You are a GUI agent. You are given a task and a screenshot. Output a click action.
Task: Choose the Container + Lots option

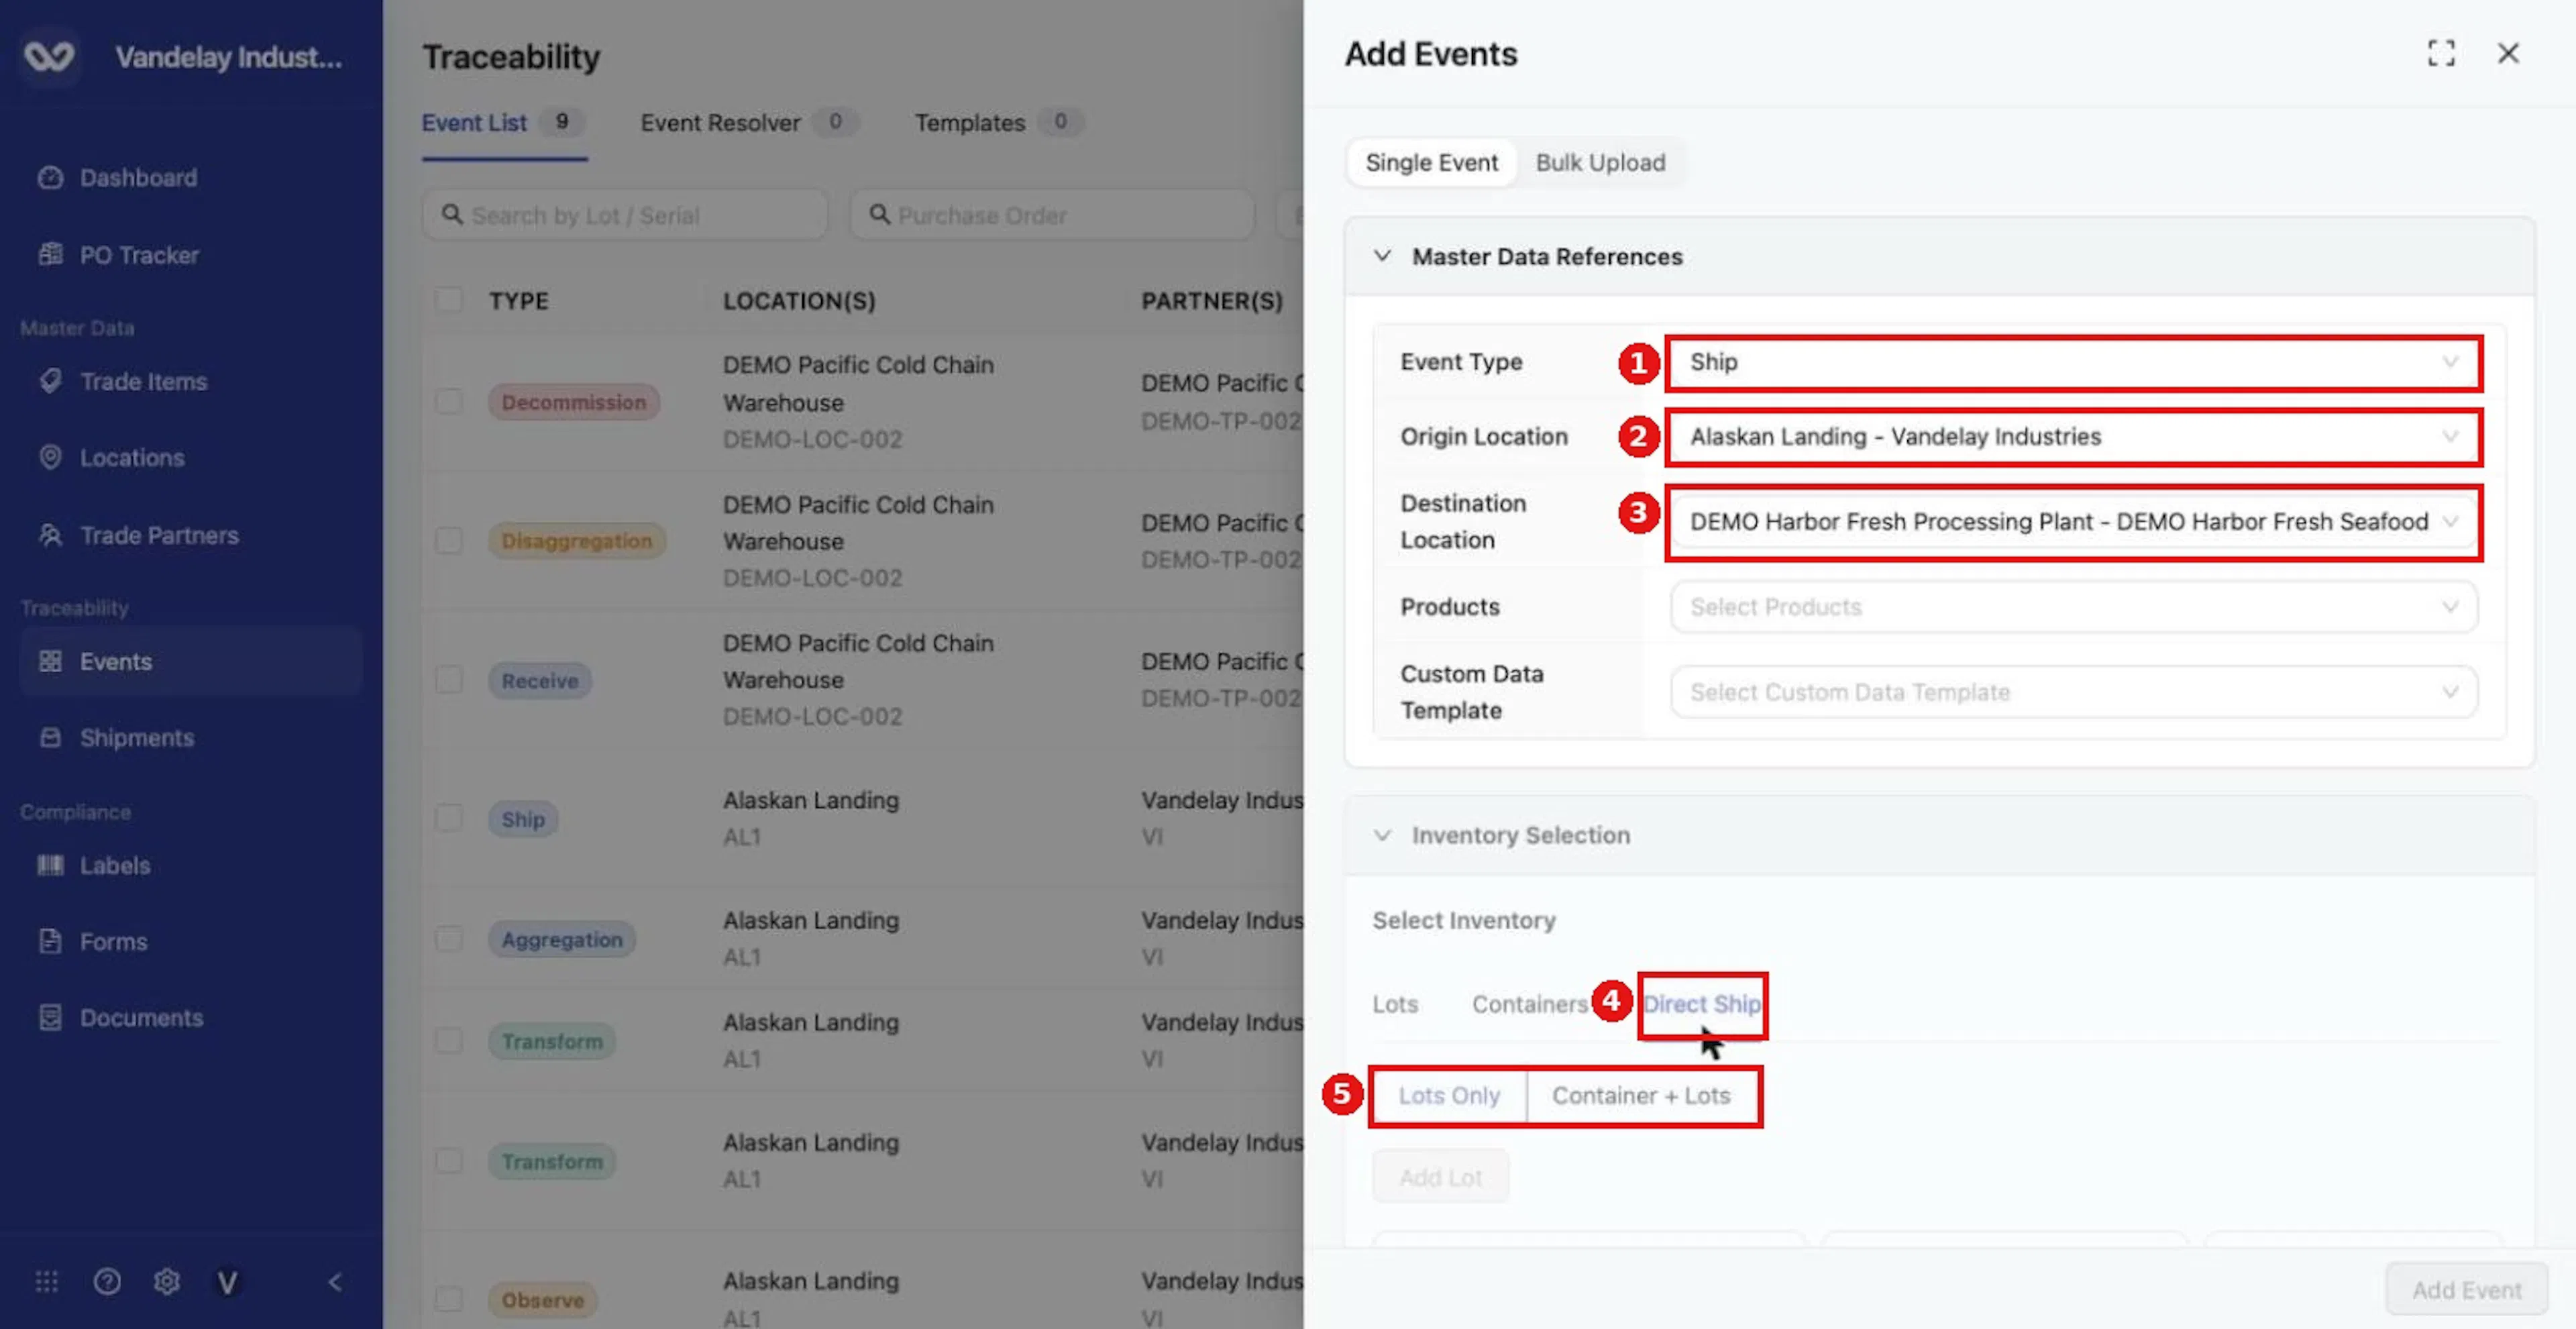1641,1096
